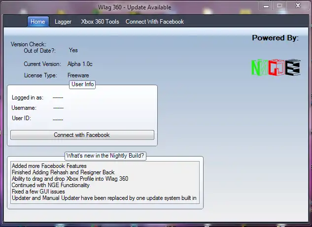
Task: Click 'What's new in the Nightly Build?' title
Action: 105,156
